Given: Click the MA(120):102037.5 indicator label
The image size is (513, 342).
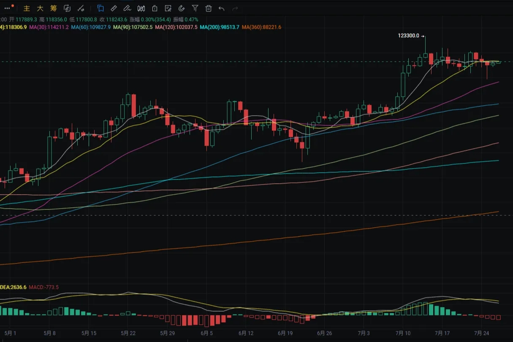Looking at the screenshot, I should [x=176, y=27].
